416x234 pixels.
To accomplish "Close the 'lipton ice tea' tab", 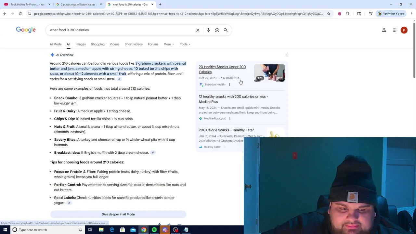I will click(x=101, y=4).
